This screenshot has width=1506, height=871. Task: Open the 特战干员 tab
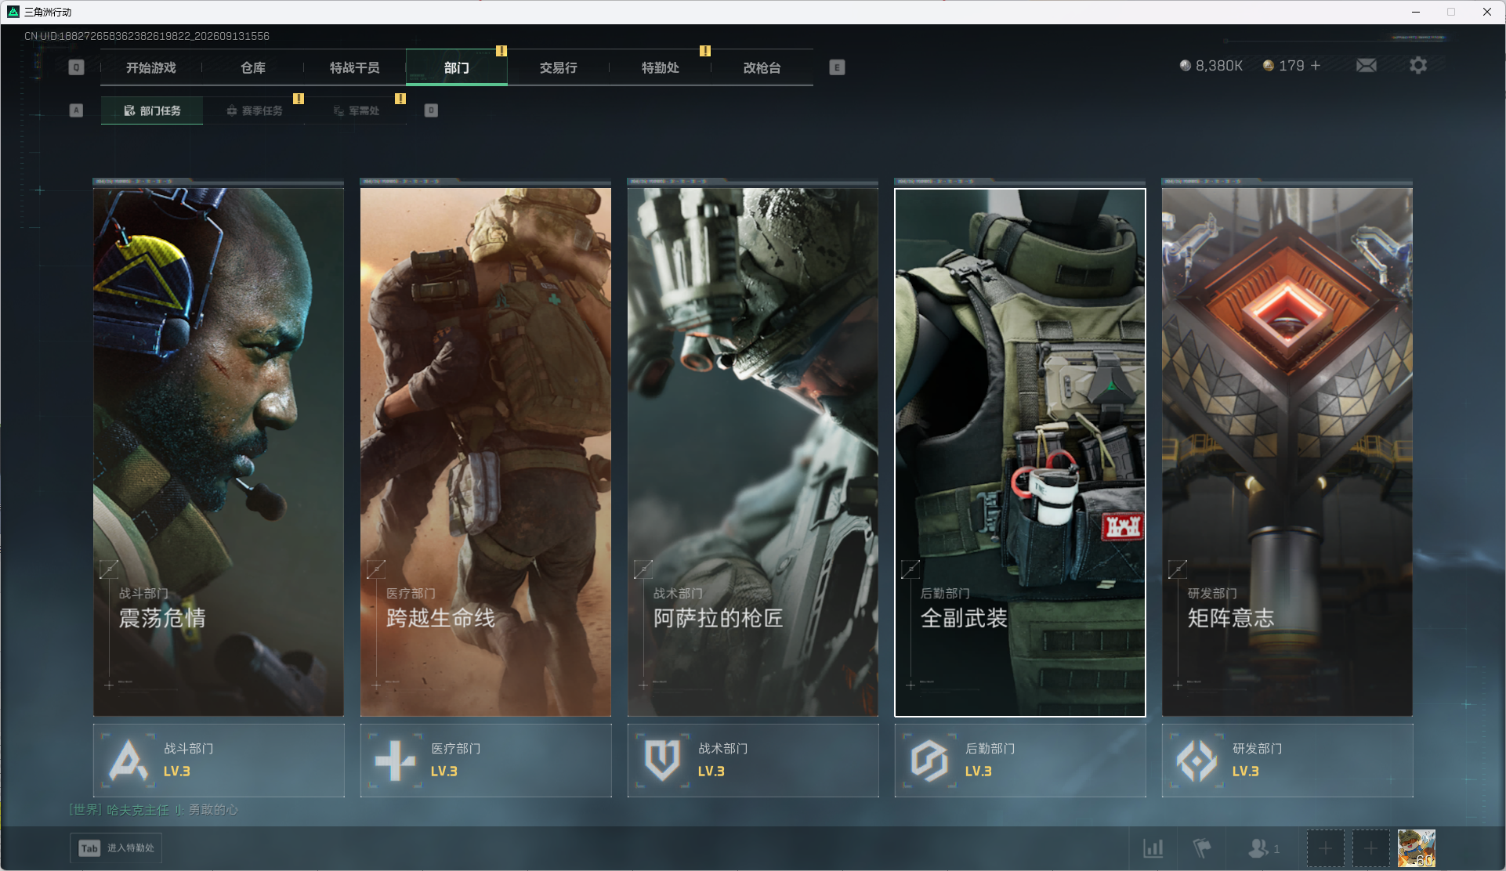355,67
